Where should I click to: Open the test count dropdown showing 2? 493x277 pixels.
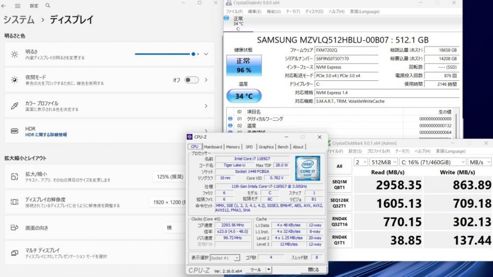coord(360,162)
